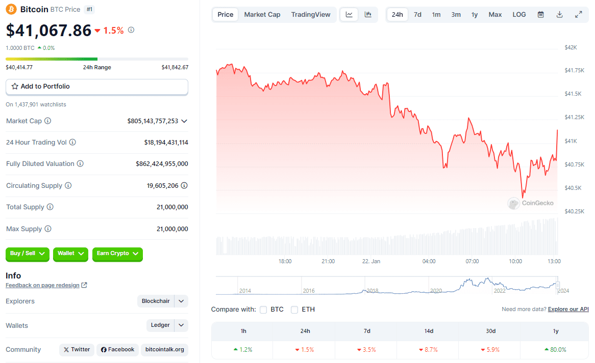Click the Add to Portfolio button

pyautogui.click(x=97, y=87)
